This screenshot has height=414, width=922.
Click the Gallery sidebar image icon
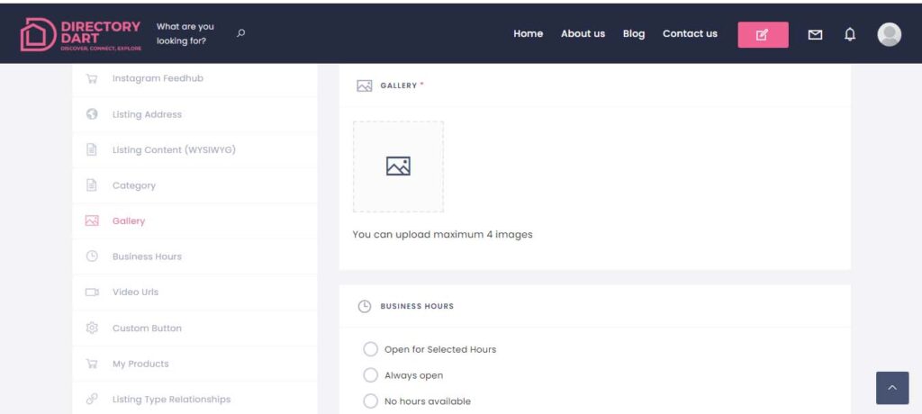(x=92, y=220)
